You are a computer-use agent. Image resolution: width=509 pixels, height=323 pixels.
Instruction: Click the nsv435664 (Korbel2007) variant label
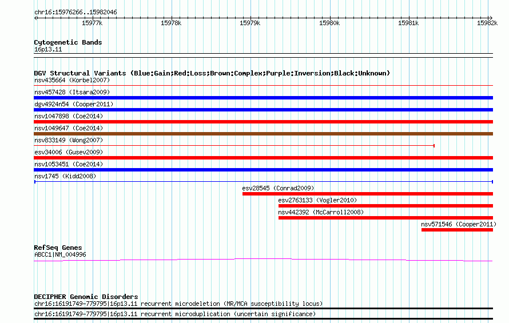[72, 80]
